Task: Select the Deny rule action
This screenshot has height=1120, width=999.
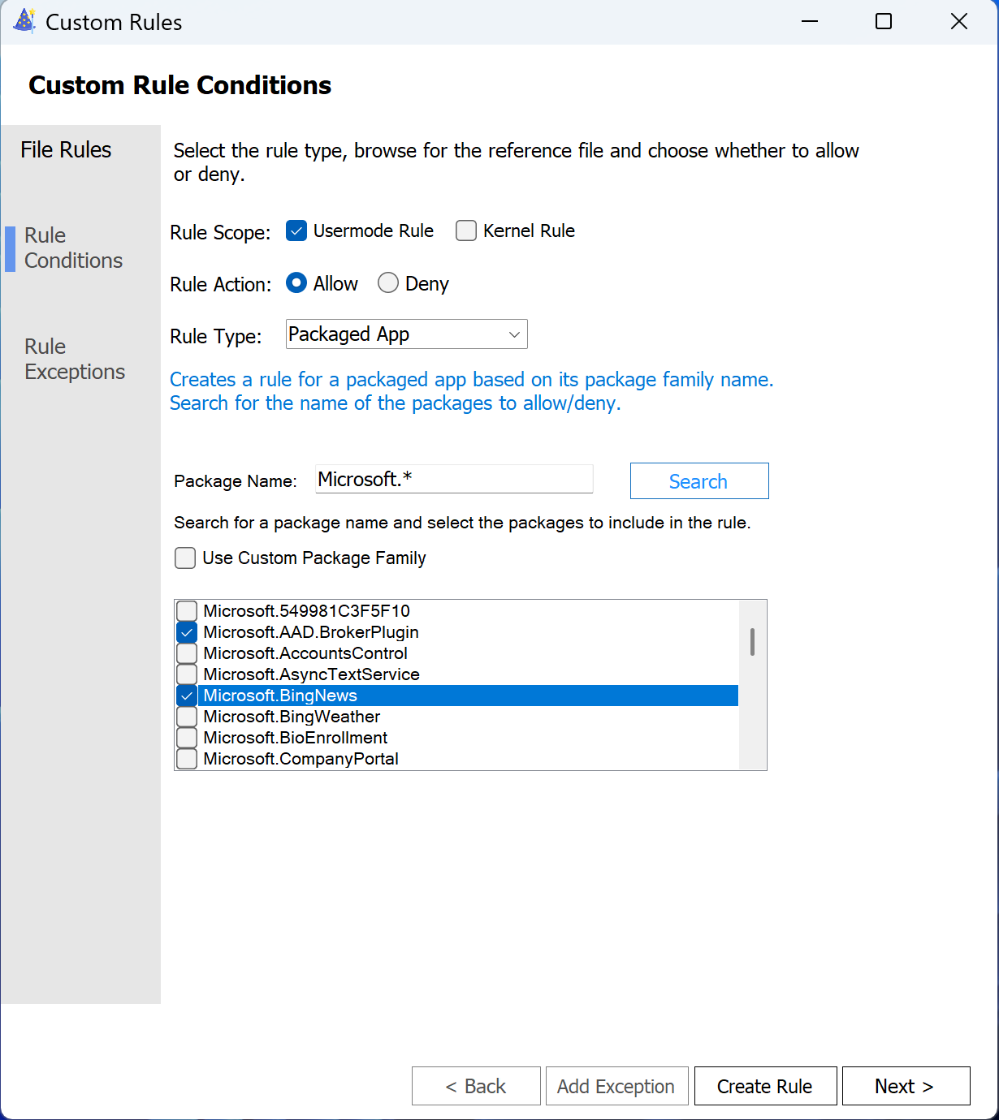Action: coord(388,283)
